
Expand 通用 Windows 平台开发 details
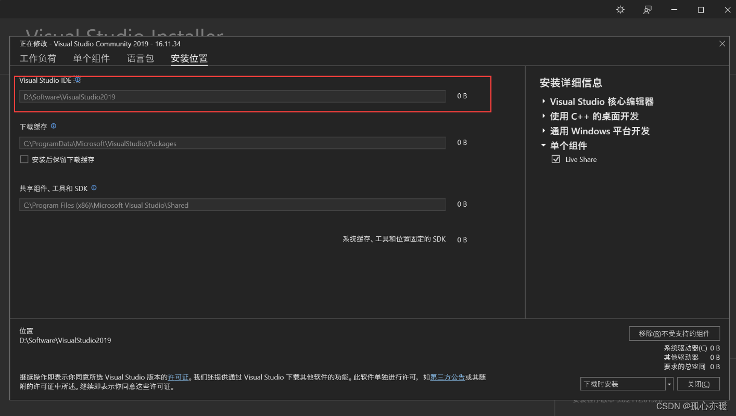coord(543,131)
